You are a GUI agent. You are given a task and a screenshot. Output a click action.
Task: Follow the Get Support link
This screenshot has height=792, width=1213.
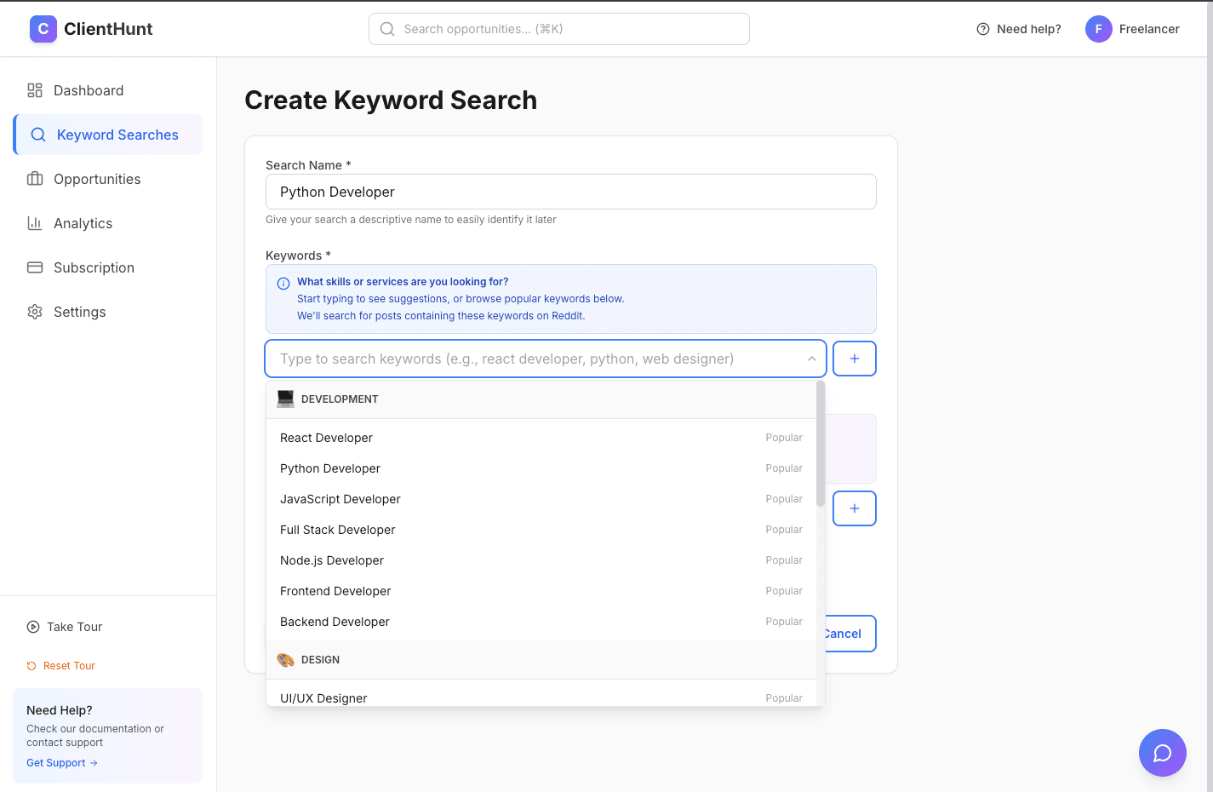[x=61, y=762]
